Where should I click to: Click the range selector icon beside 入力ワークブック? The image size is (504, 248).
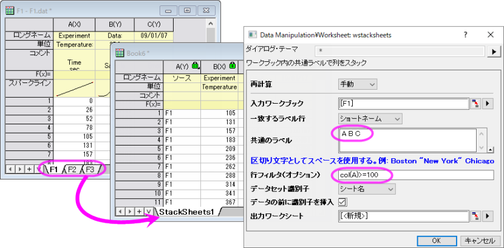tap(475, 104)
